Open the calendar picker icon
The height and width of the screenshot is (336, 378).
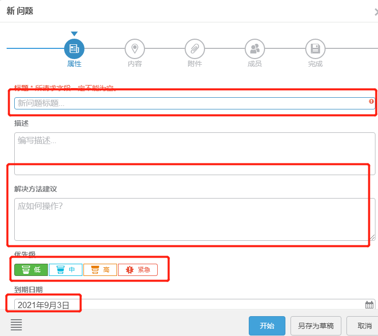point(369,305)
